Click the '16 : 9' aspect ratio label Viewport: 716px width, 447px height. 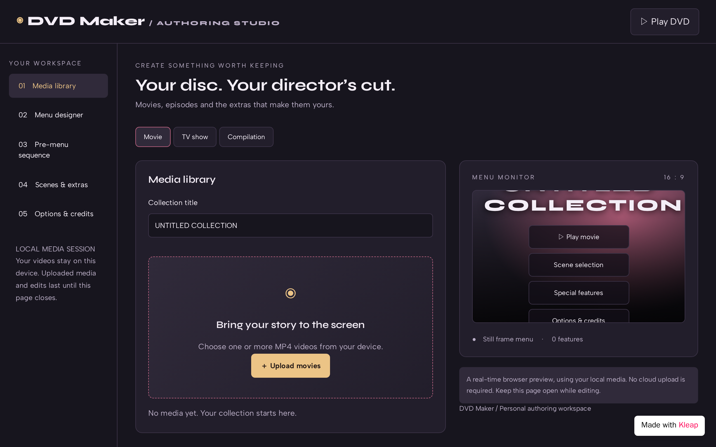[674, 177]
